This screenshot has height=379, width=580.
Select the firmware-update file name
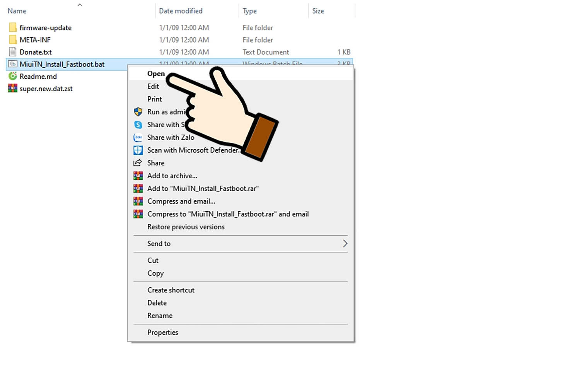(46, 27)
